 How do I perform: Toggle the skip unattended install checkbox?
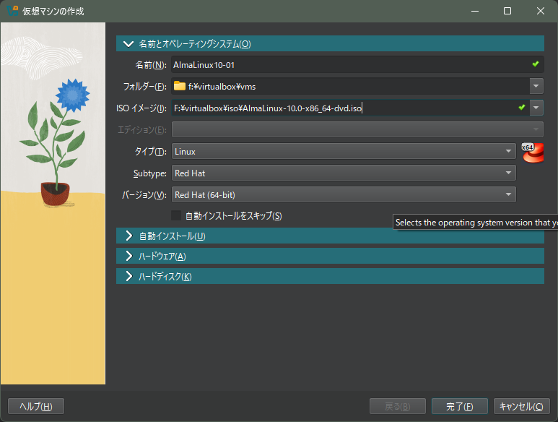coord(176,215)
